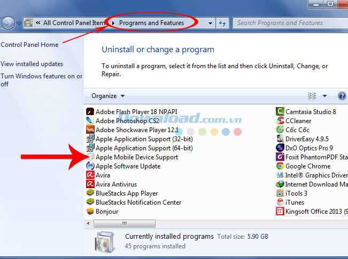The width and height of the screenshot is (348, 259).
Task: Select the Camtasia Studio 8 entry text
Action: (x=311, y=112)
